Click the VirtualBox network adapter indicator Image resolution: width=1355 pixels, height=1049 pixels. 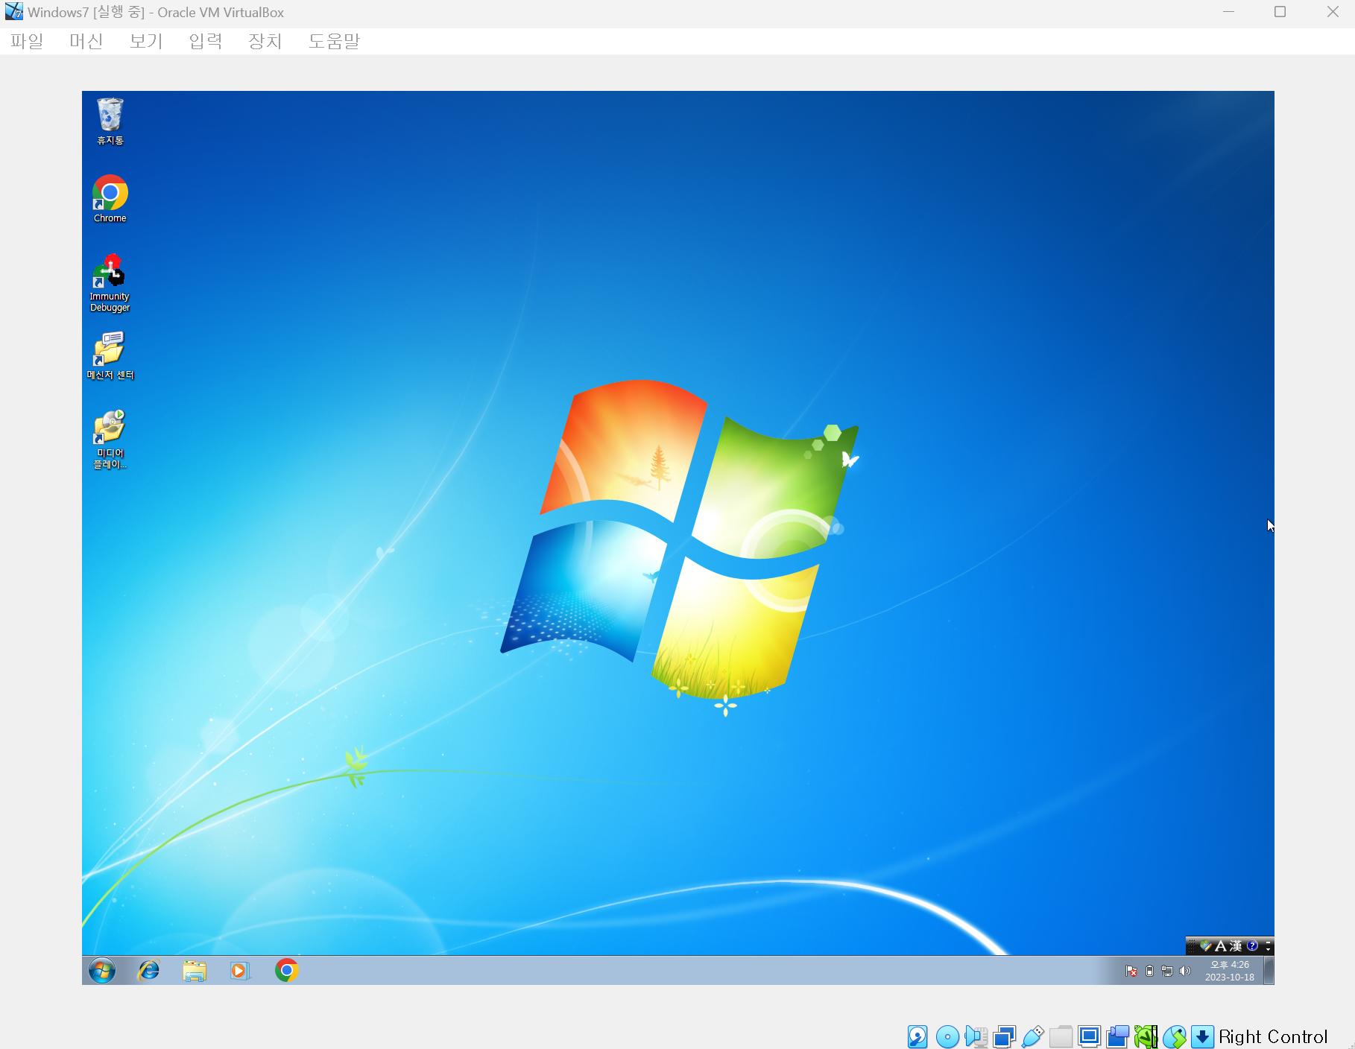tap(1004, 1036)
